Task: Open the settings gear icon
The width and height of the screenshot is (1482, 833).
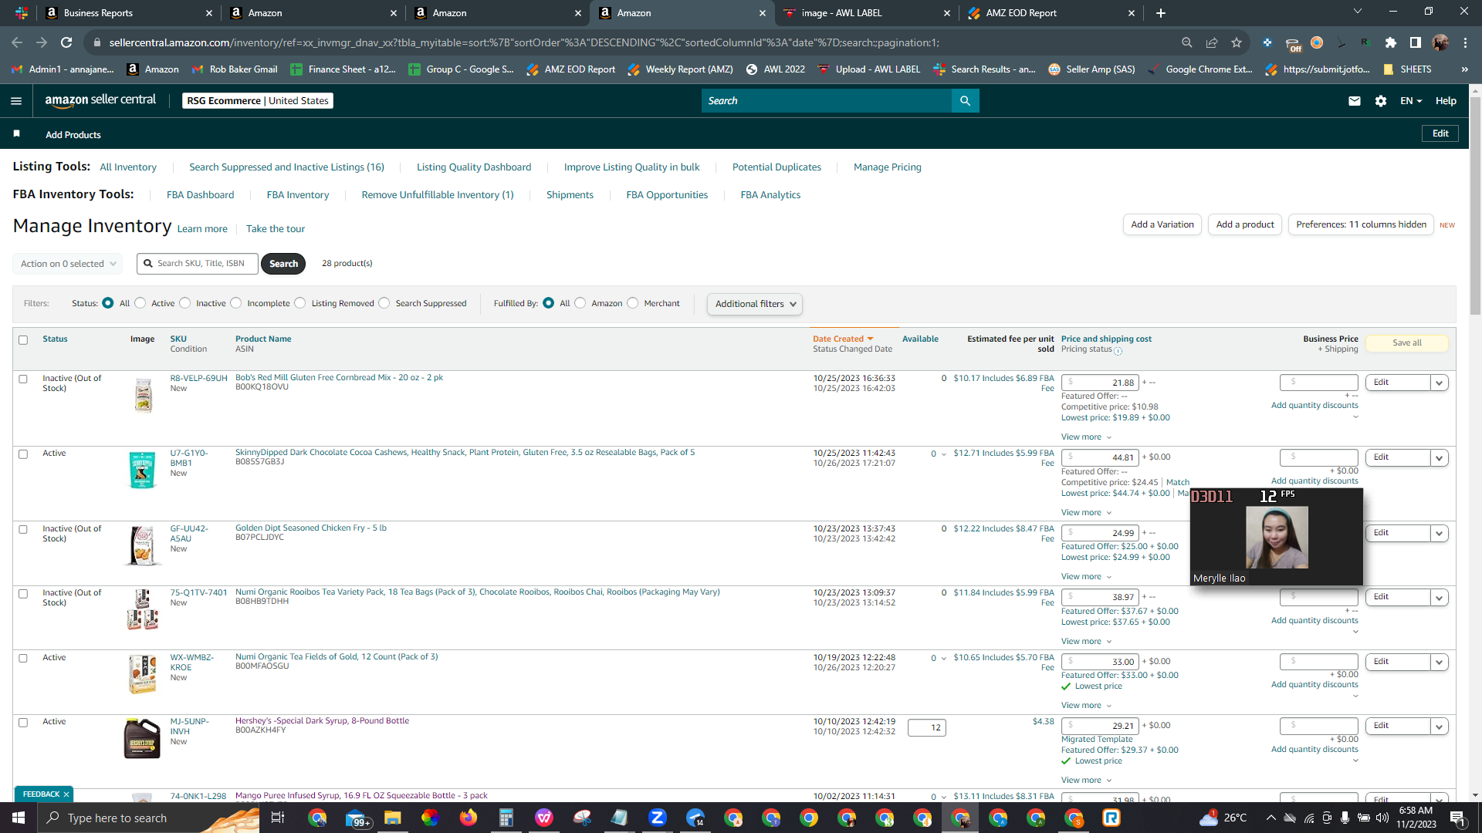Action: (x=1381, y=101)
